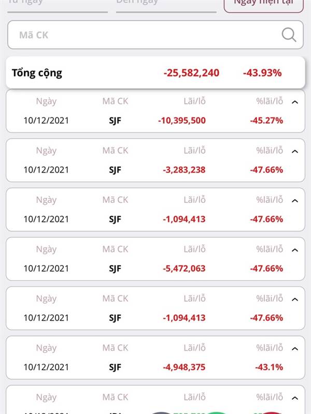Tap the magnifier search icon
This screenshot has width=311, height=414.
289,35
